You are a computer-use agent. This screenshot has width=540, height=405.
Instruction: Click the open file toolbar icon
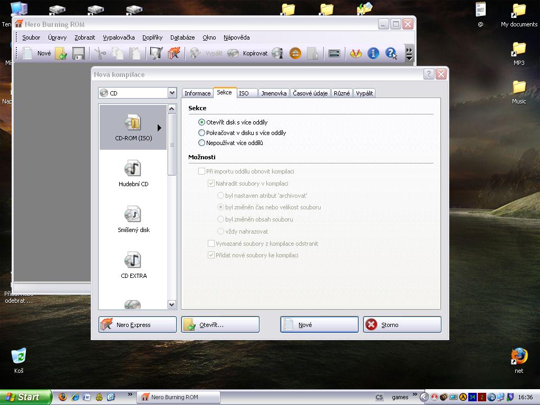(x=61, y=53)
